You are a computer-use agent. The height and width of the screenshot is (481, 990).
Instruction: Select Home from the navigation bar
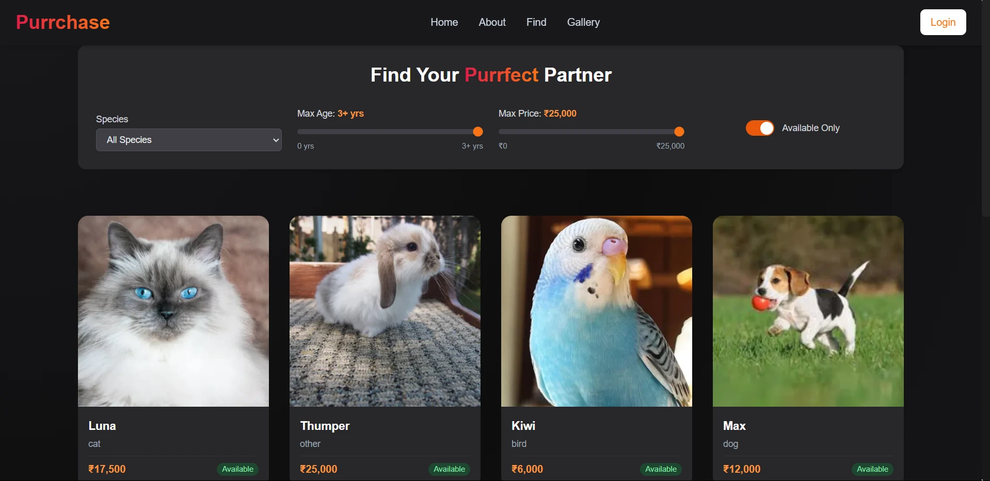tap(443, 22)
